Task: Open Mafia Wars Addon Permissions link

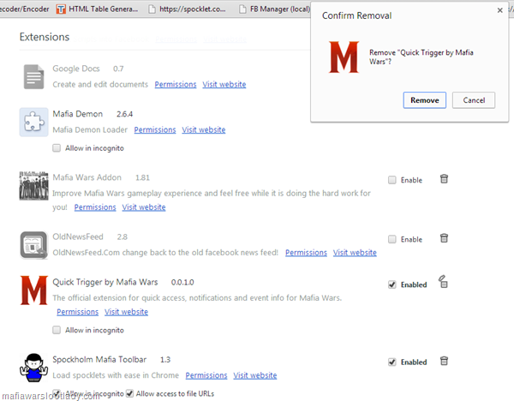Action: tap(95, 207)
